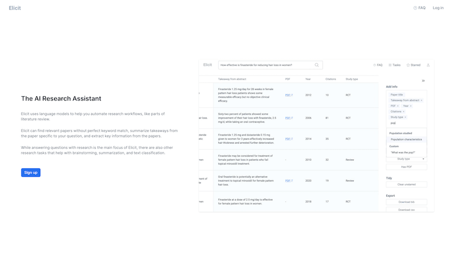The height and width of the screenshot is (255, 451).
Task: Select 'Population characteristics' from the suggestion list
Action: click(x=406, y=139)
